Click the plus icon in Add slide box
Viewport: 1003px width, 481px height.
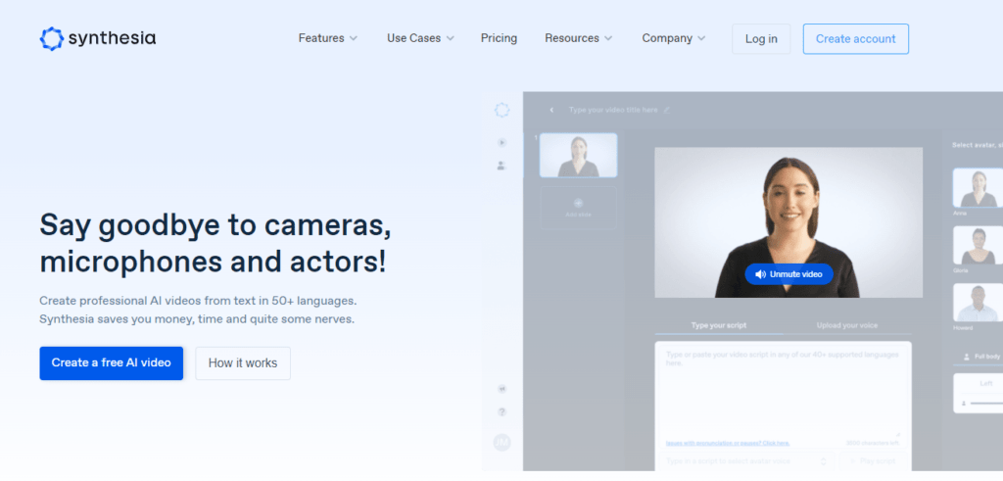tap(578, 203)
